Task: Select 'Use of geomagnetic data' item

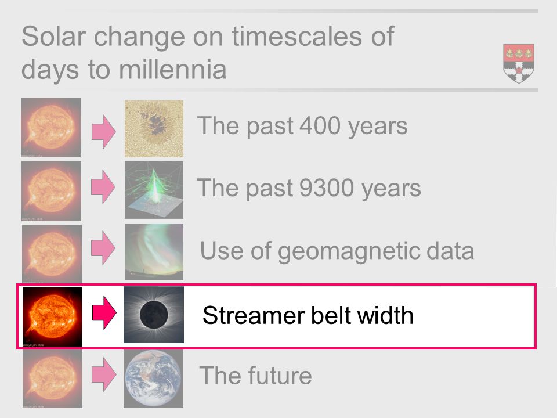Action: click(337, 251)
